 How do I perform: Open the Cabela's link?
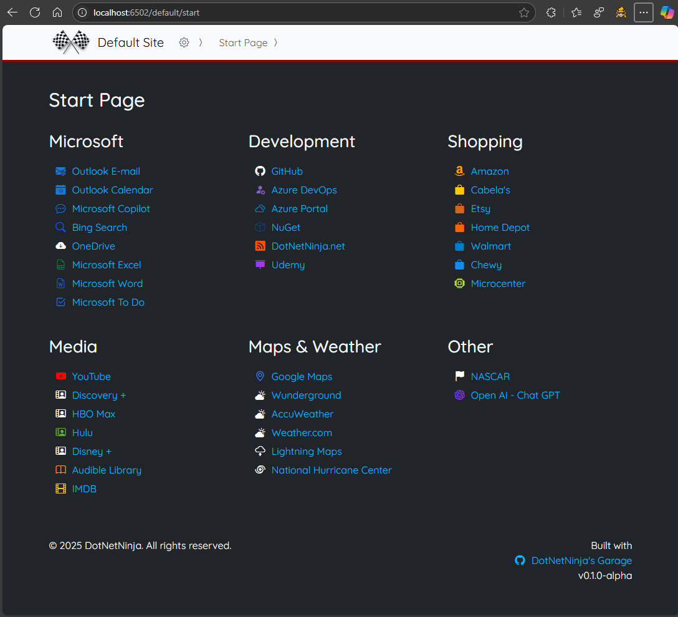[x=490, y=190]
